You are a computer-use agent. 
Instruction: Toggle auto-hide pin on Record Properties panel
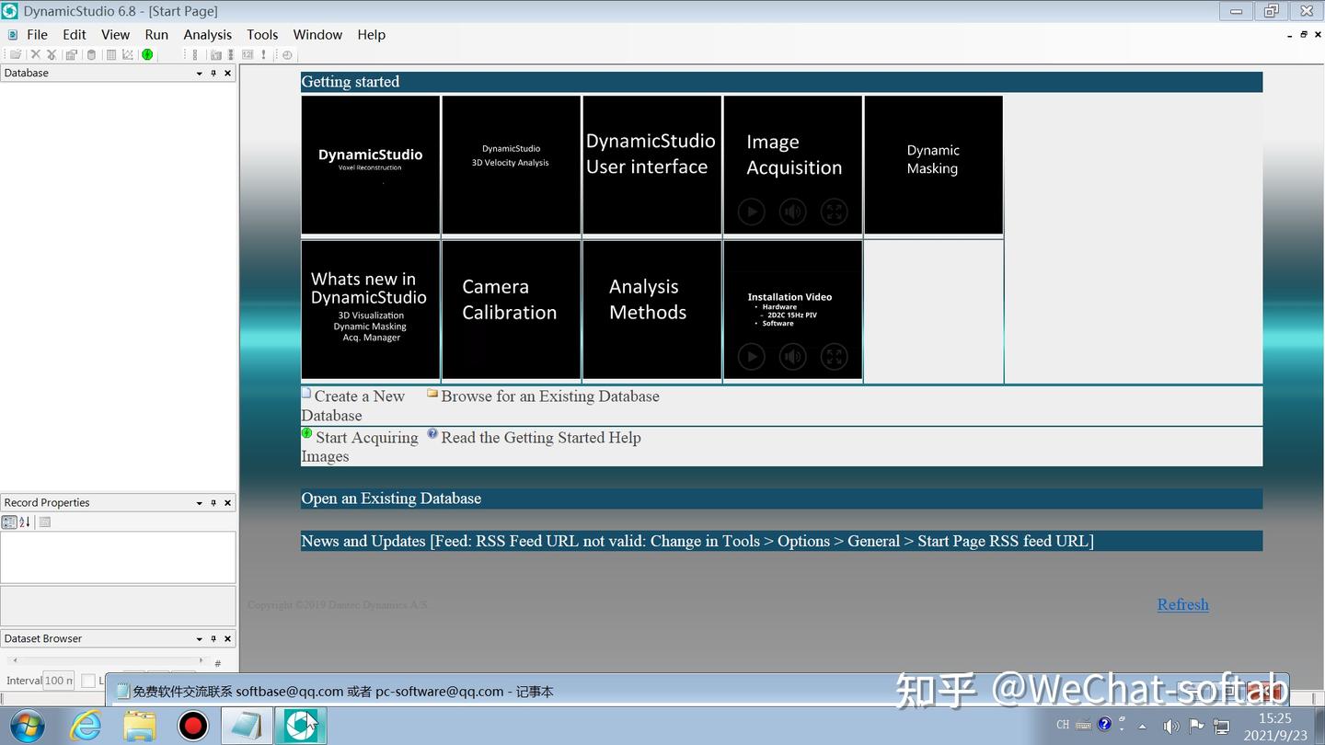tap(213, 502)
